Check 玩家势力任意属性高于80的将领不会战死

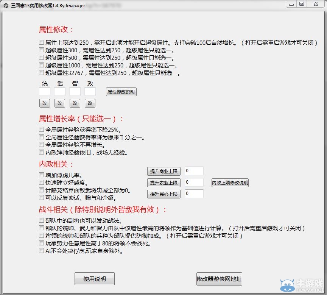[x=41, y=243]
